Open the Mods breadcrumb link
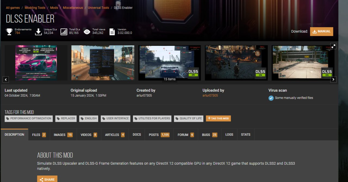The image size is (348, 182). point(54,8)
